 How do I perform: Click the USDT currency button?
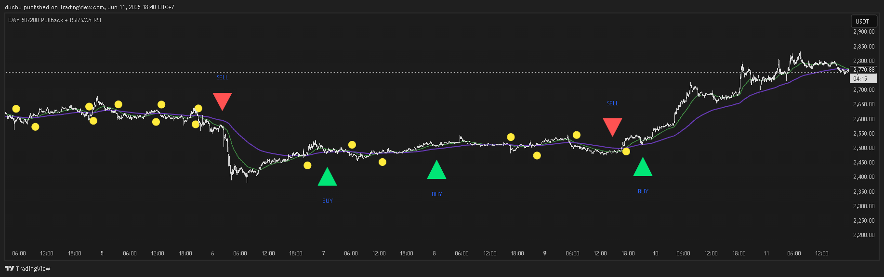[864, 21]
